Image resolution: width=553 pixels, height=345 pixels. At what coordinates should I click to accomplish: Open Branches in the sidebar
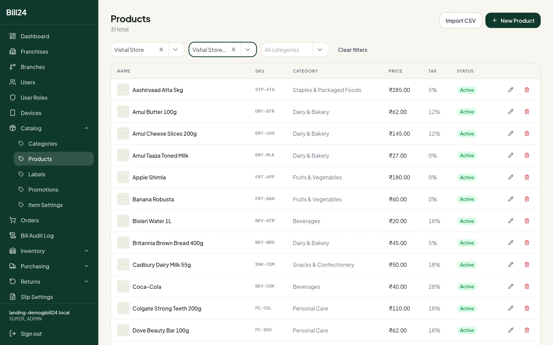49,67
